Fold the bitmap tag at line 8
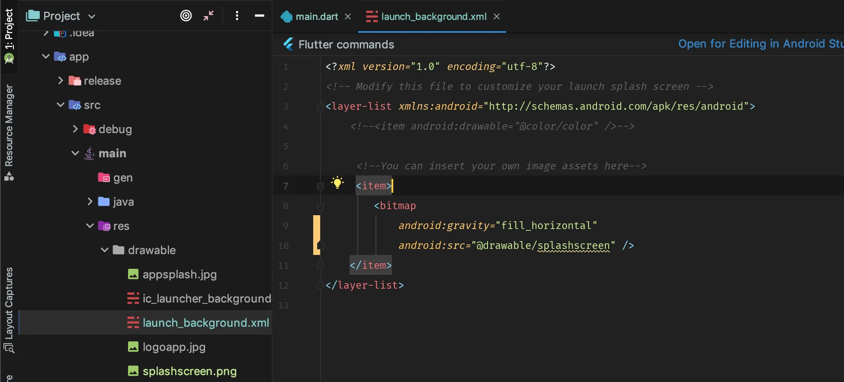Screen dimensions: 844x382 click(x=321, y=206)
